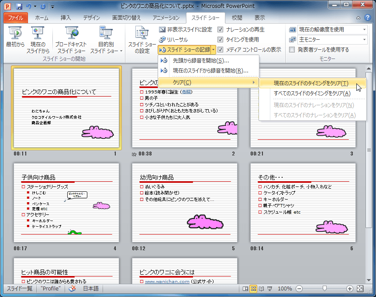Click the Redo icon in title bar

43,7
